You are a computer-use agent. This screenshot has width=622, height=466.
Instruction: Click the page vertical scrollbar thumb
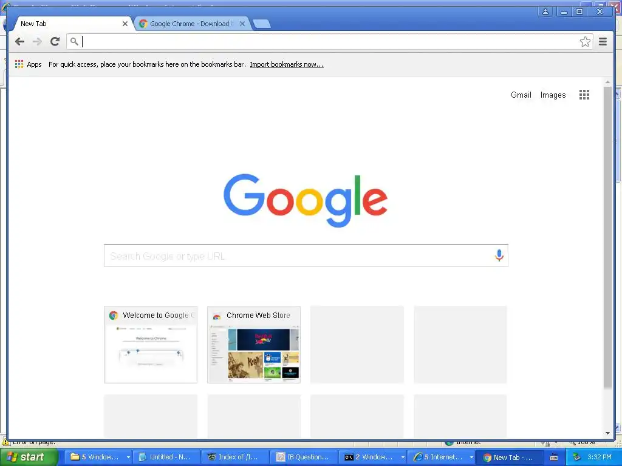607,237
